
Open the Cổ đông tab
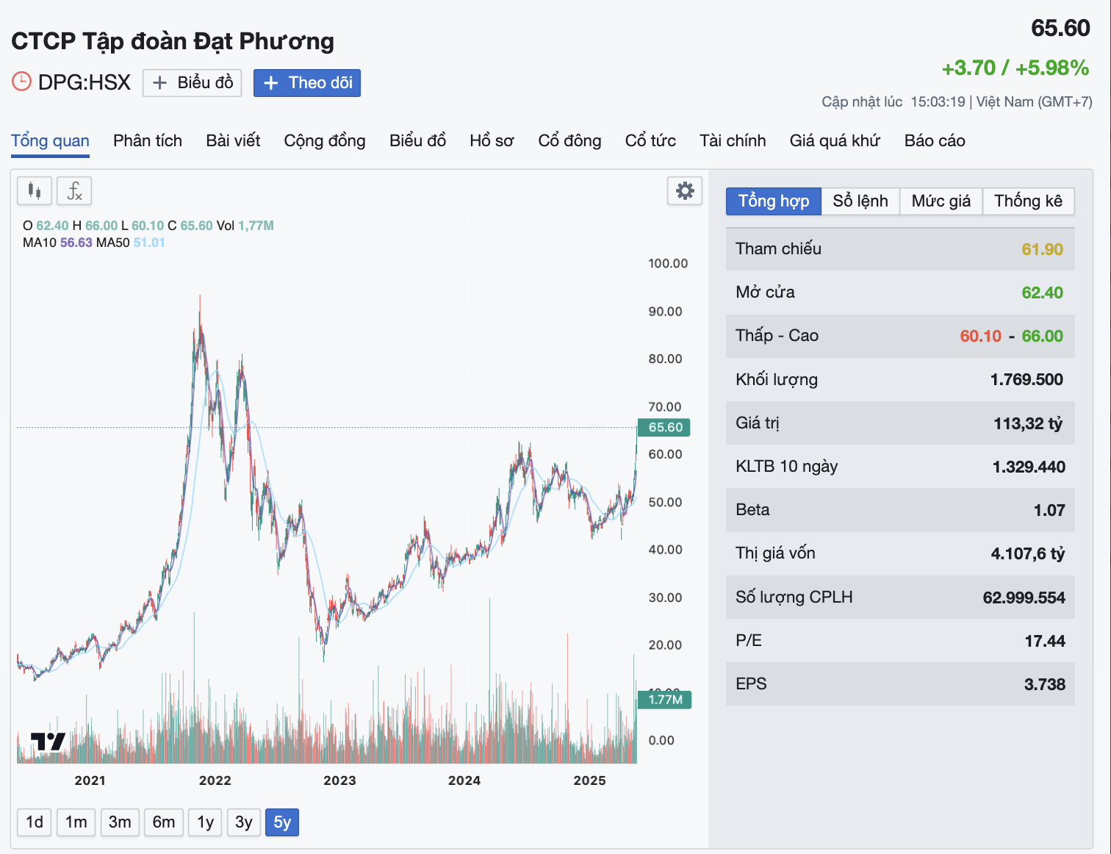coord(569,140)
